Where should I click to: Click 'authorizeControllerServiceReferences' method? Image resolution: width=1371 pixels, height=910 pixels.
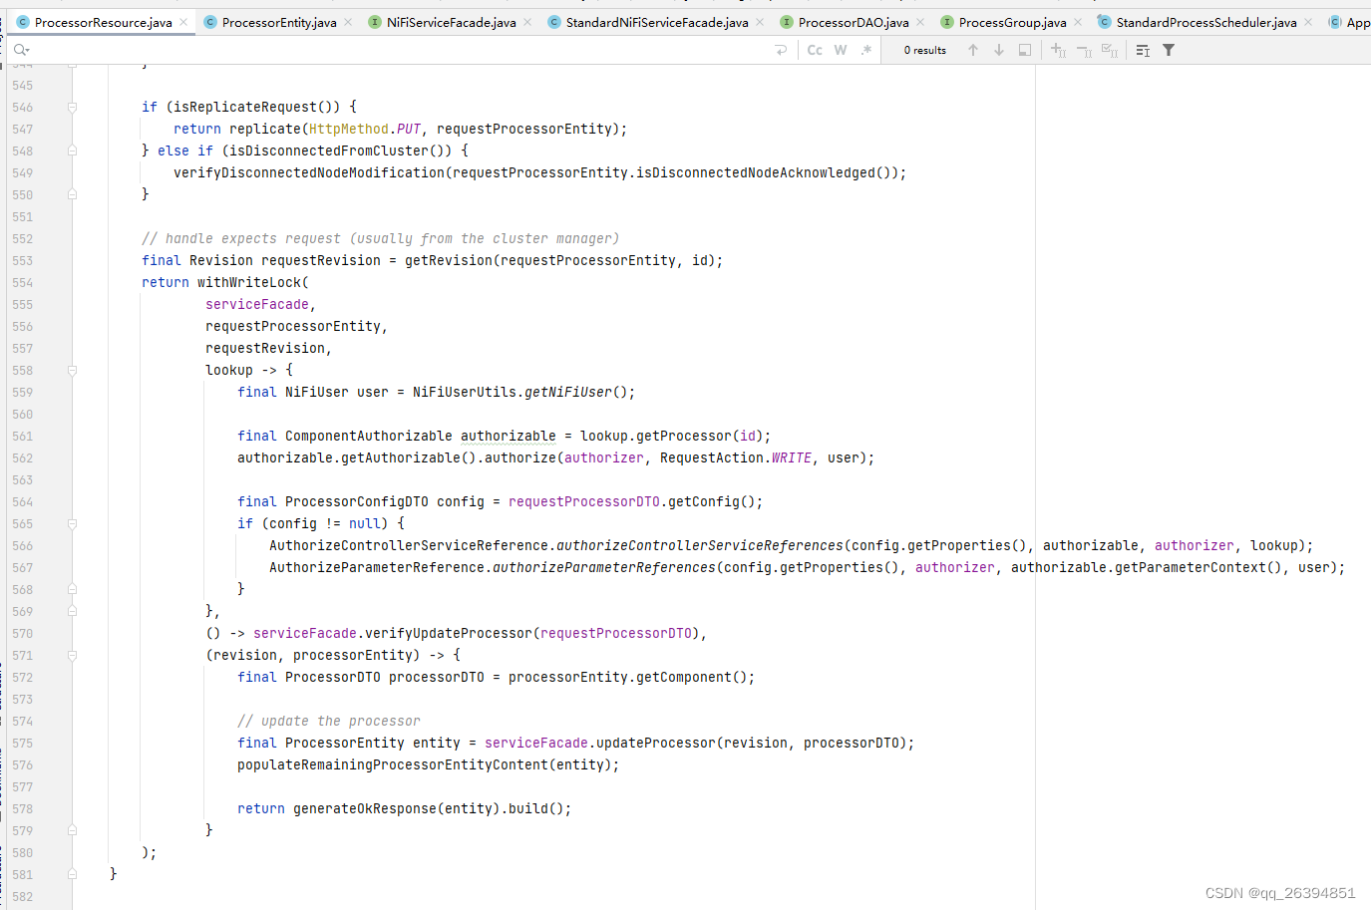coord(700,545)
